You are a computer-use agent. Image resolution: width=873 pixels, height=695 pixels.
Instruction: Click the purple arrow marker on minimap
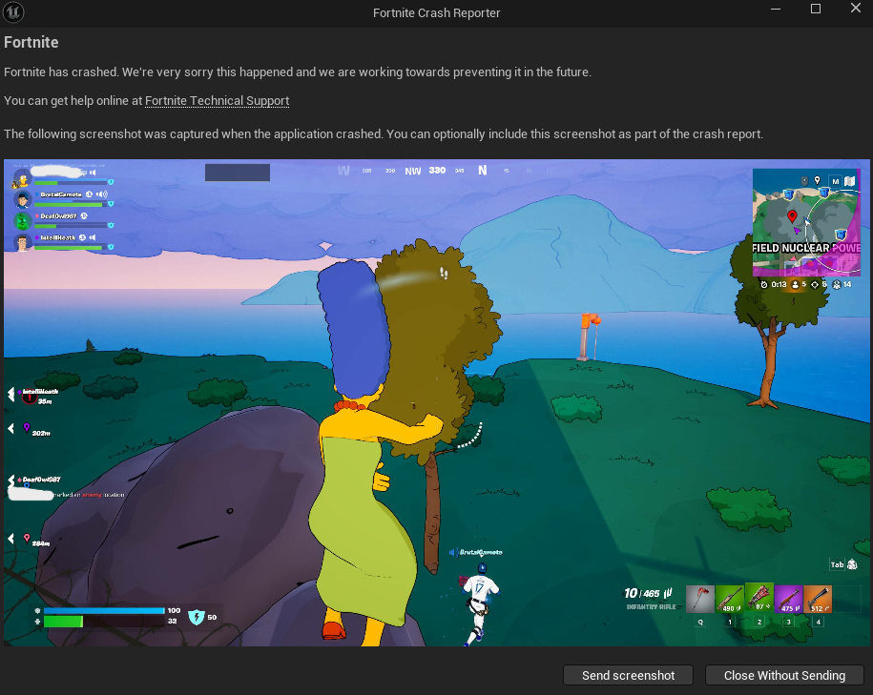(798, 230)
